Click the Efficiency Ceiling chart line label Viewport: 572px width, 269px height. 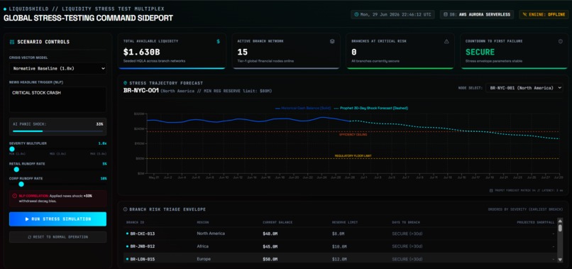[353, 135]
